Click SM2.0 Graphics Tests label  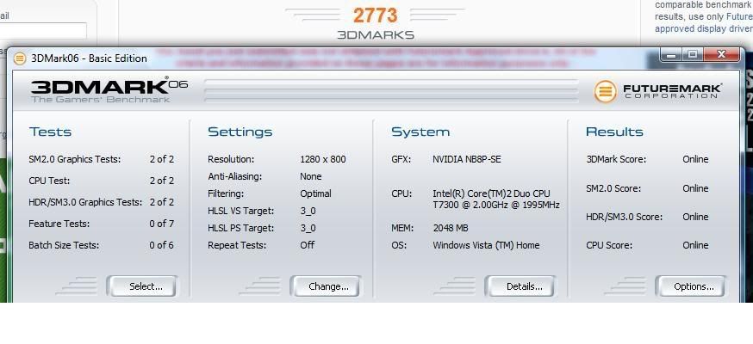74,160
